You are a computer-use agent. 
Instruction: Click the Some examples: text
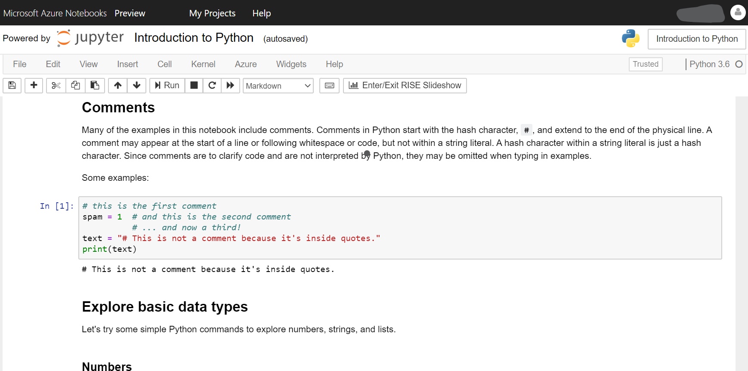[x=115, y=178]
